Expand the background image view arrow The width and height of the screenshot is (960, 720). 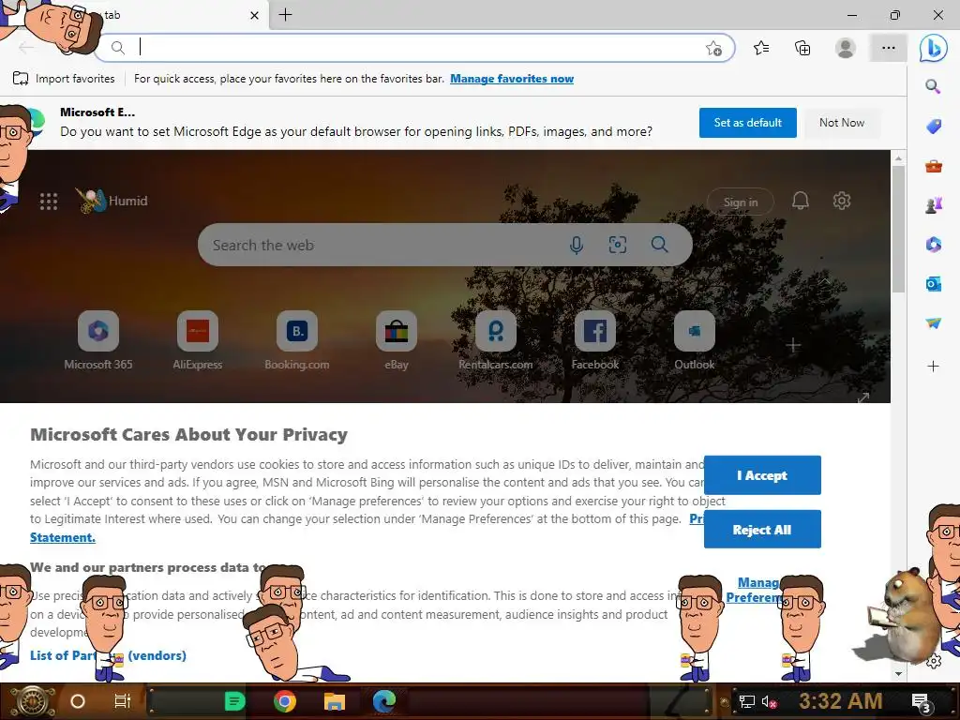tap(863, 397)
